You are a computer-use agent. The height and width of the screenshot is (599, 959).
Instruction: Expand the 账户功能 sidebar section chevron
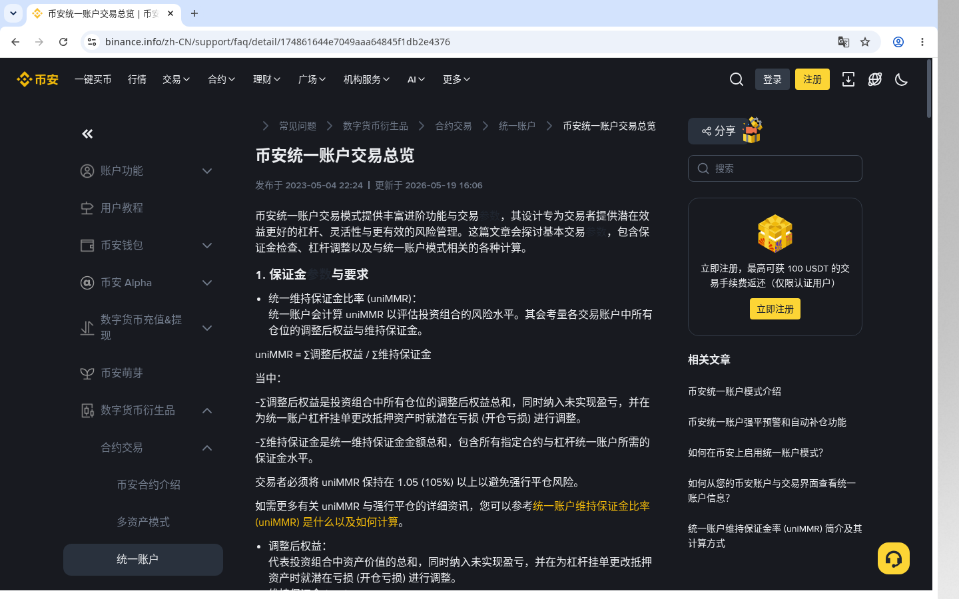tap(207, 171)
